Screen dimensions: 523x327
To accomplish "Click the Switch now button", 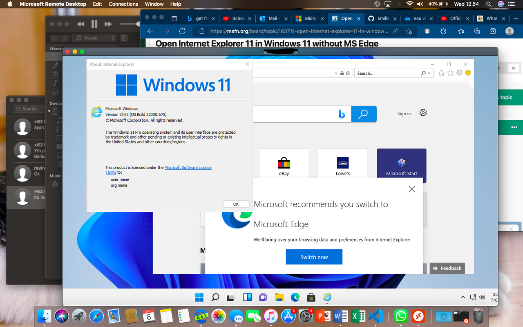I will [314, 257].
